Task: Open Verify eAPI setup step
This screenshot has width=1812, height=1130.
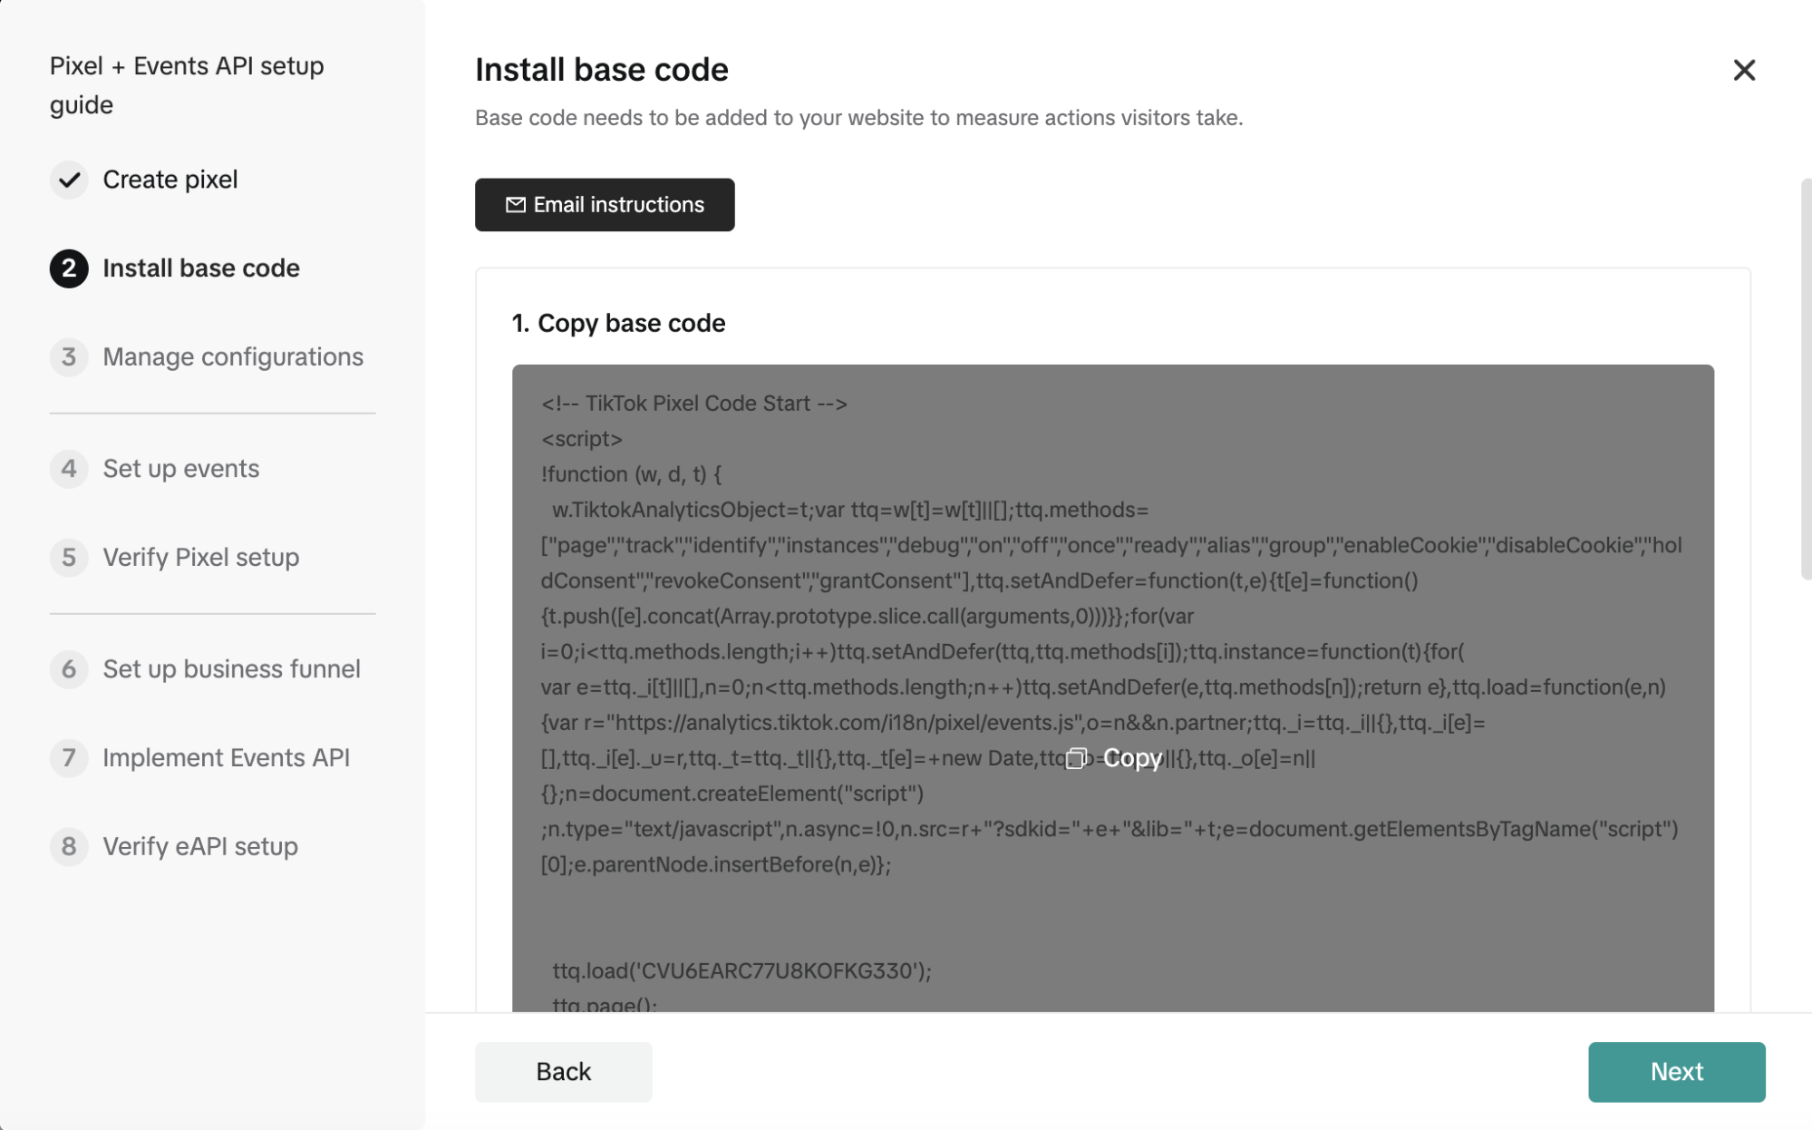Action: 200,846
